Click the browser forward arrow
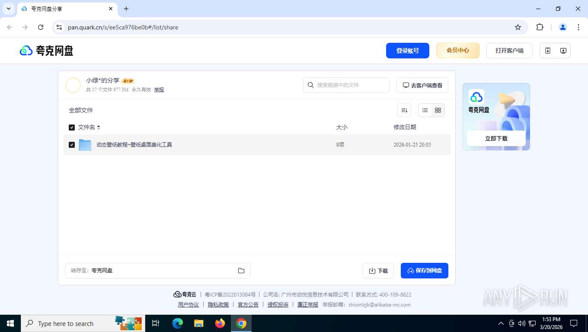 (25, 27)
